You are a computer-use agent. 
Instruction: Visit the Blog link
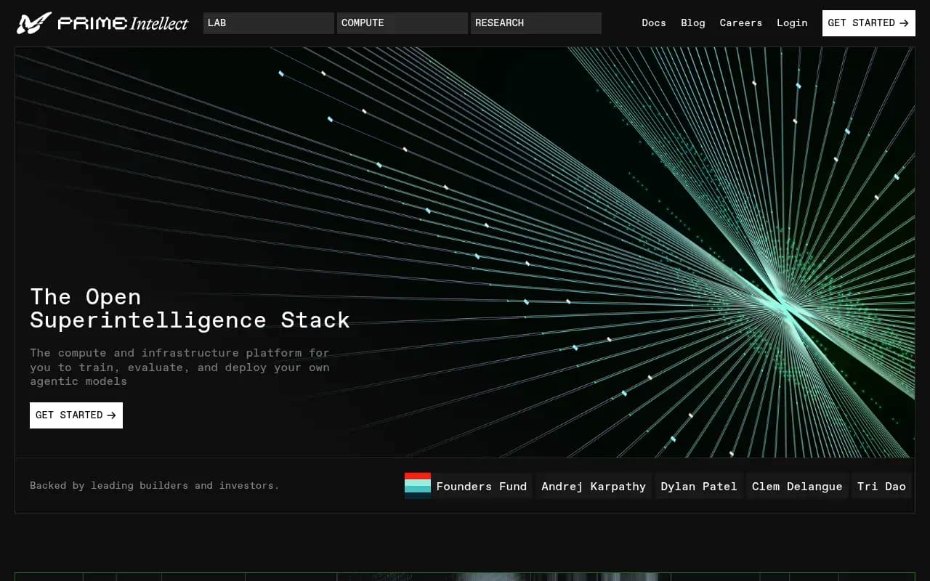(x=693, y=23)
